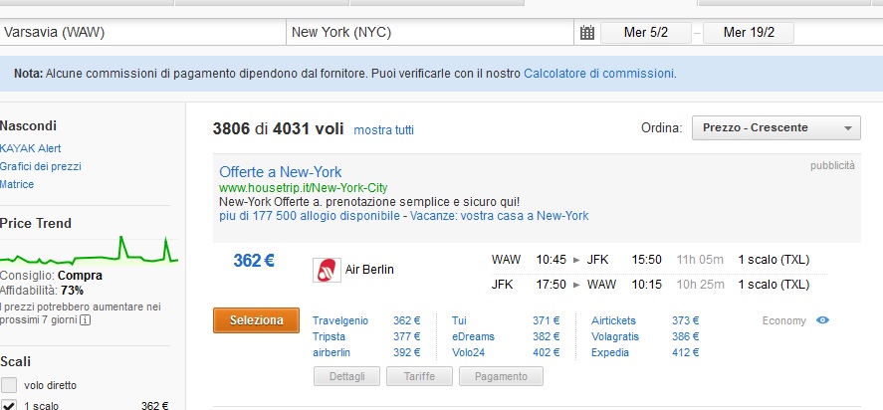The image size is (883, 410).
Task: Open 'Grafici dei prezzi' link
Action: point(41,167)
